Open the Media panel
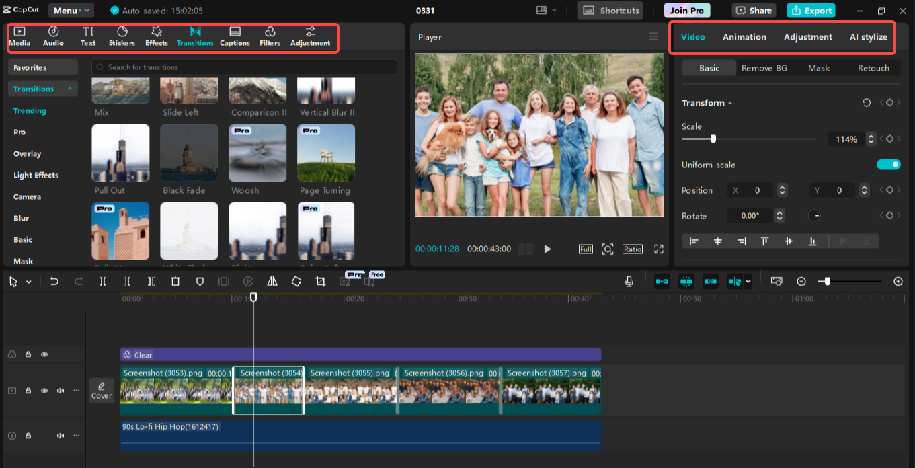 coord(19,36)
